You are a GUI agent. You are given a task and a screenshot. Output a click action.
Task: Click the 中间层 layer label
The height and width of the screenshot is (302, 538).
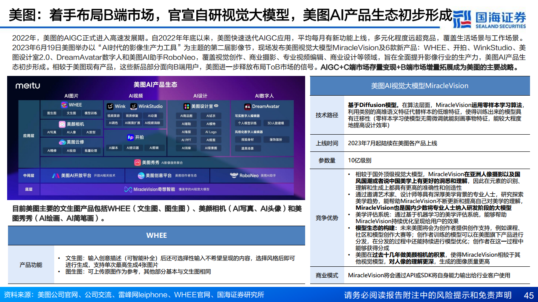tap(28, 176)
